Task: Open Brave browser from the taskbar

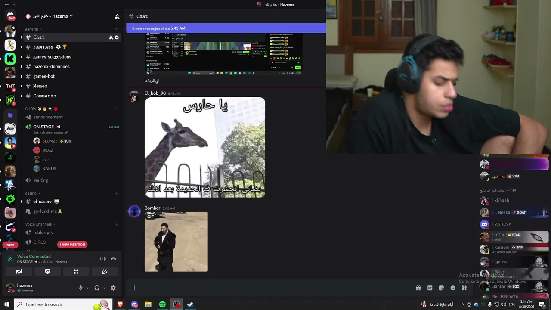Action: (x=120, y=304)
